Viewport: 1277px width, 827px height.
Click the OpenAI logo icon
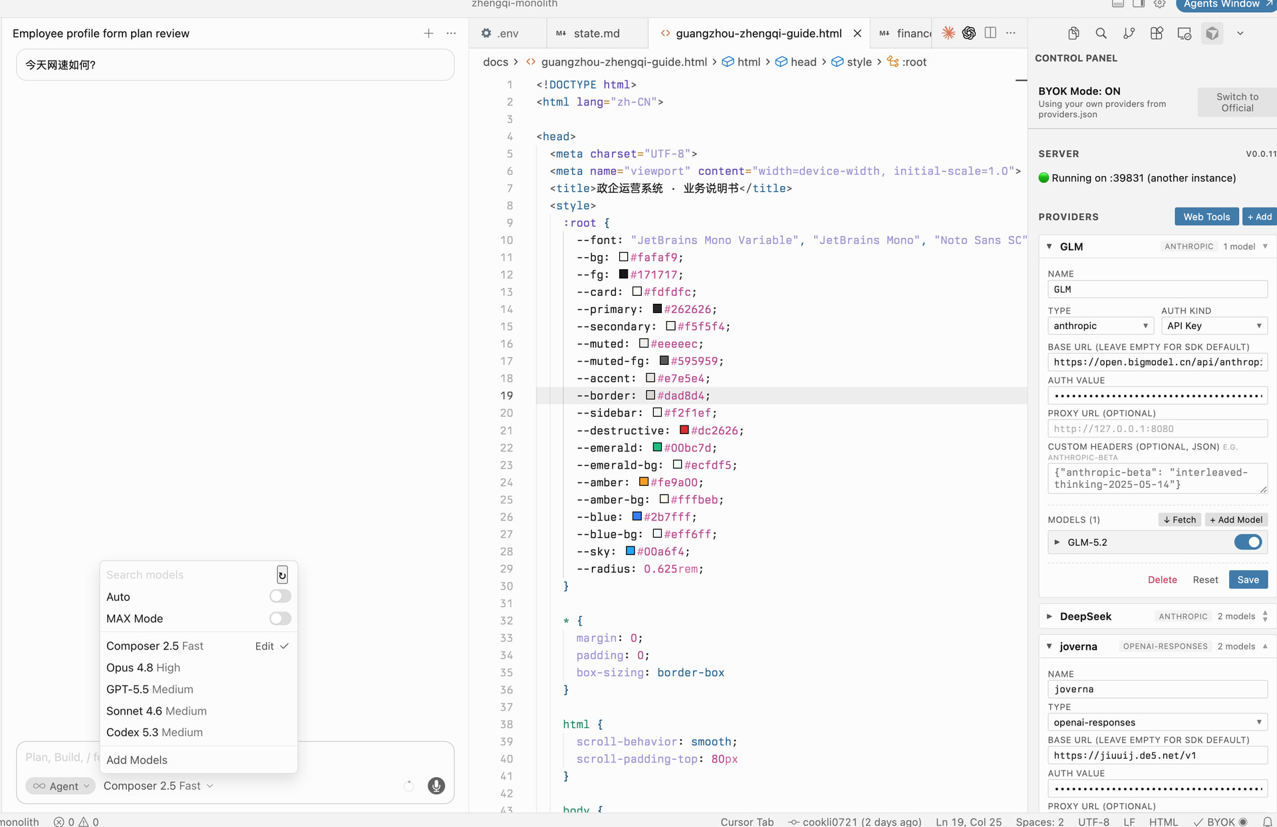pyautogui.click(x=969, y=33)
